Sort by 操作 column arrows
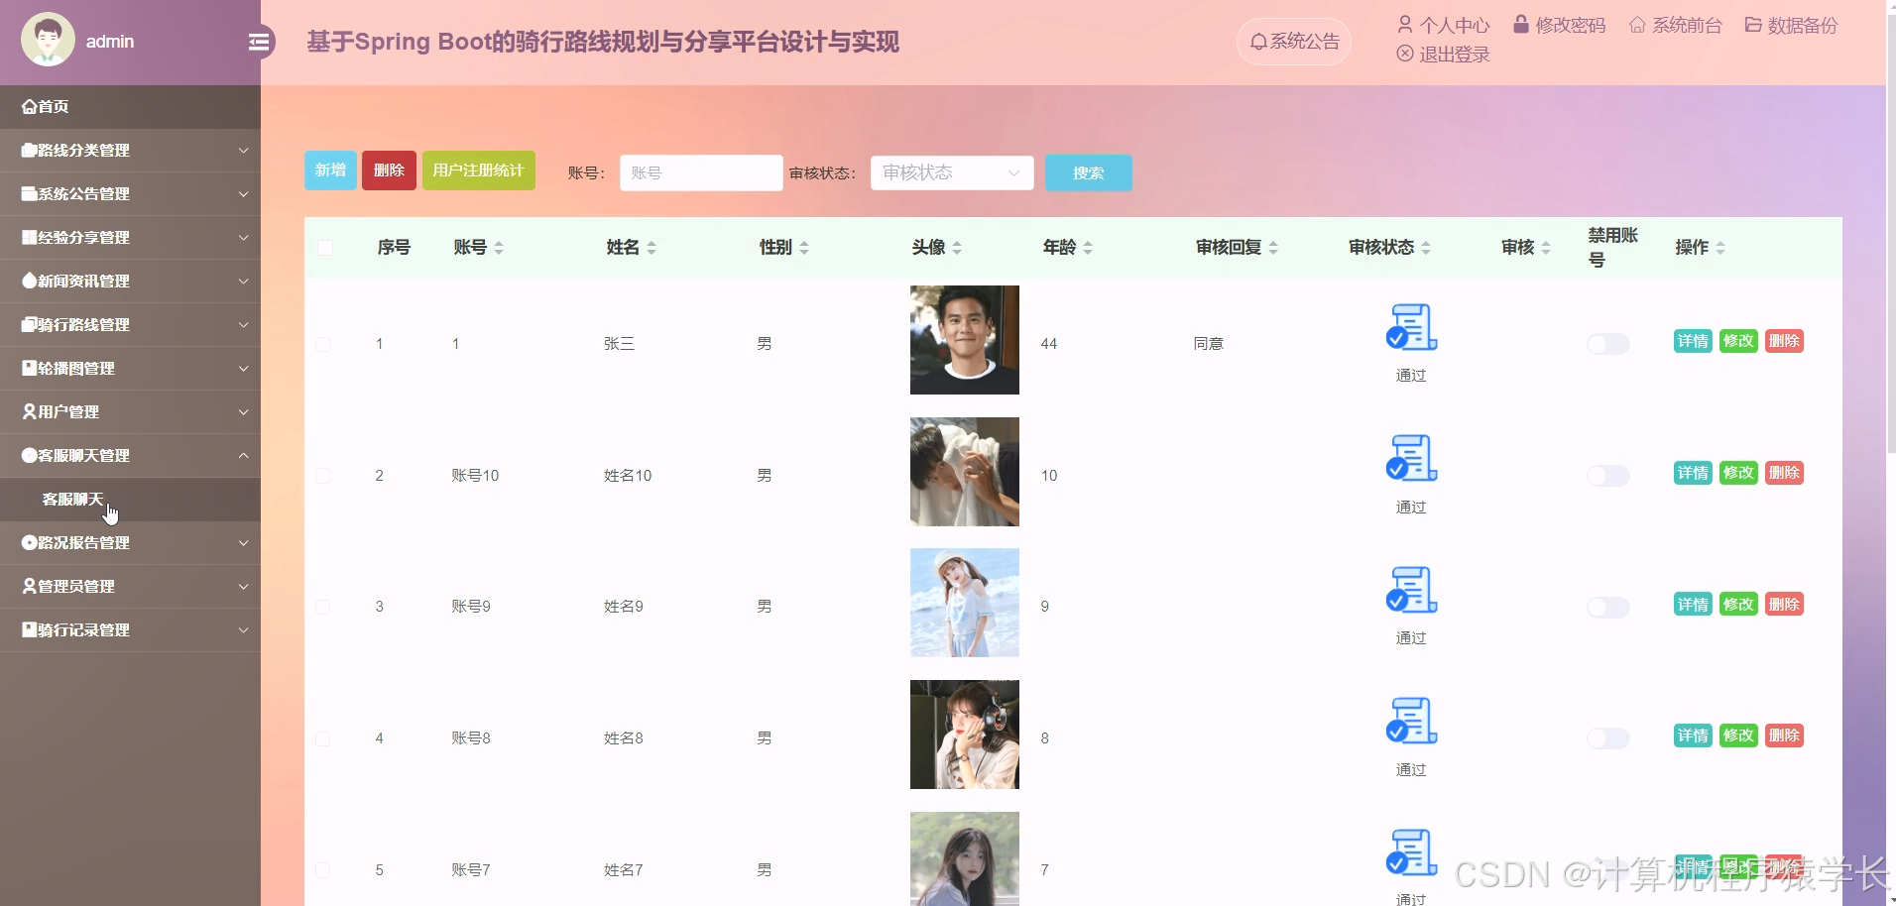1896x906 pixels. 1720,248
